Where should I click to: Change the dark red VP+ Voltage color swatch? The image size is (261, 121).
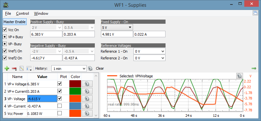click(75, 84)
